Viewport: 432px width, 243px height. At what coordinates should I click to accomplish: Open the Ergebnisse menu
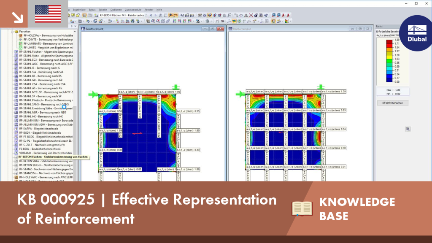click(79, 10)
